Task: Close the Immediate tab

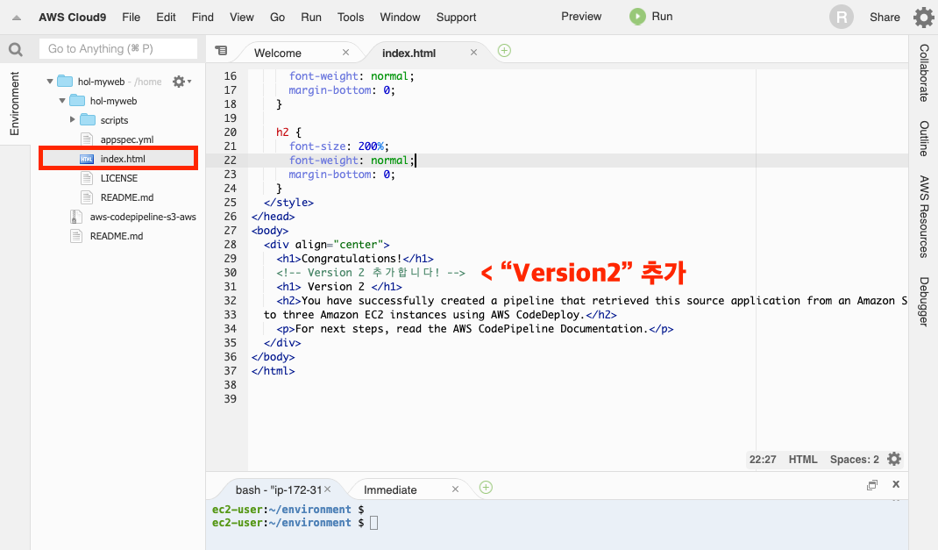Action: click(455, 489)
